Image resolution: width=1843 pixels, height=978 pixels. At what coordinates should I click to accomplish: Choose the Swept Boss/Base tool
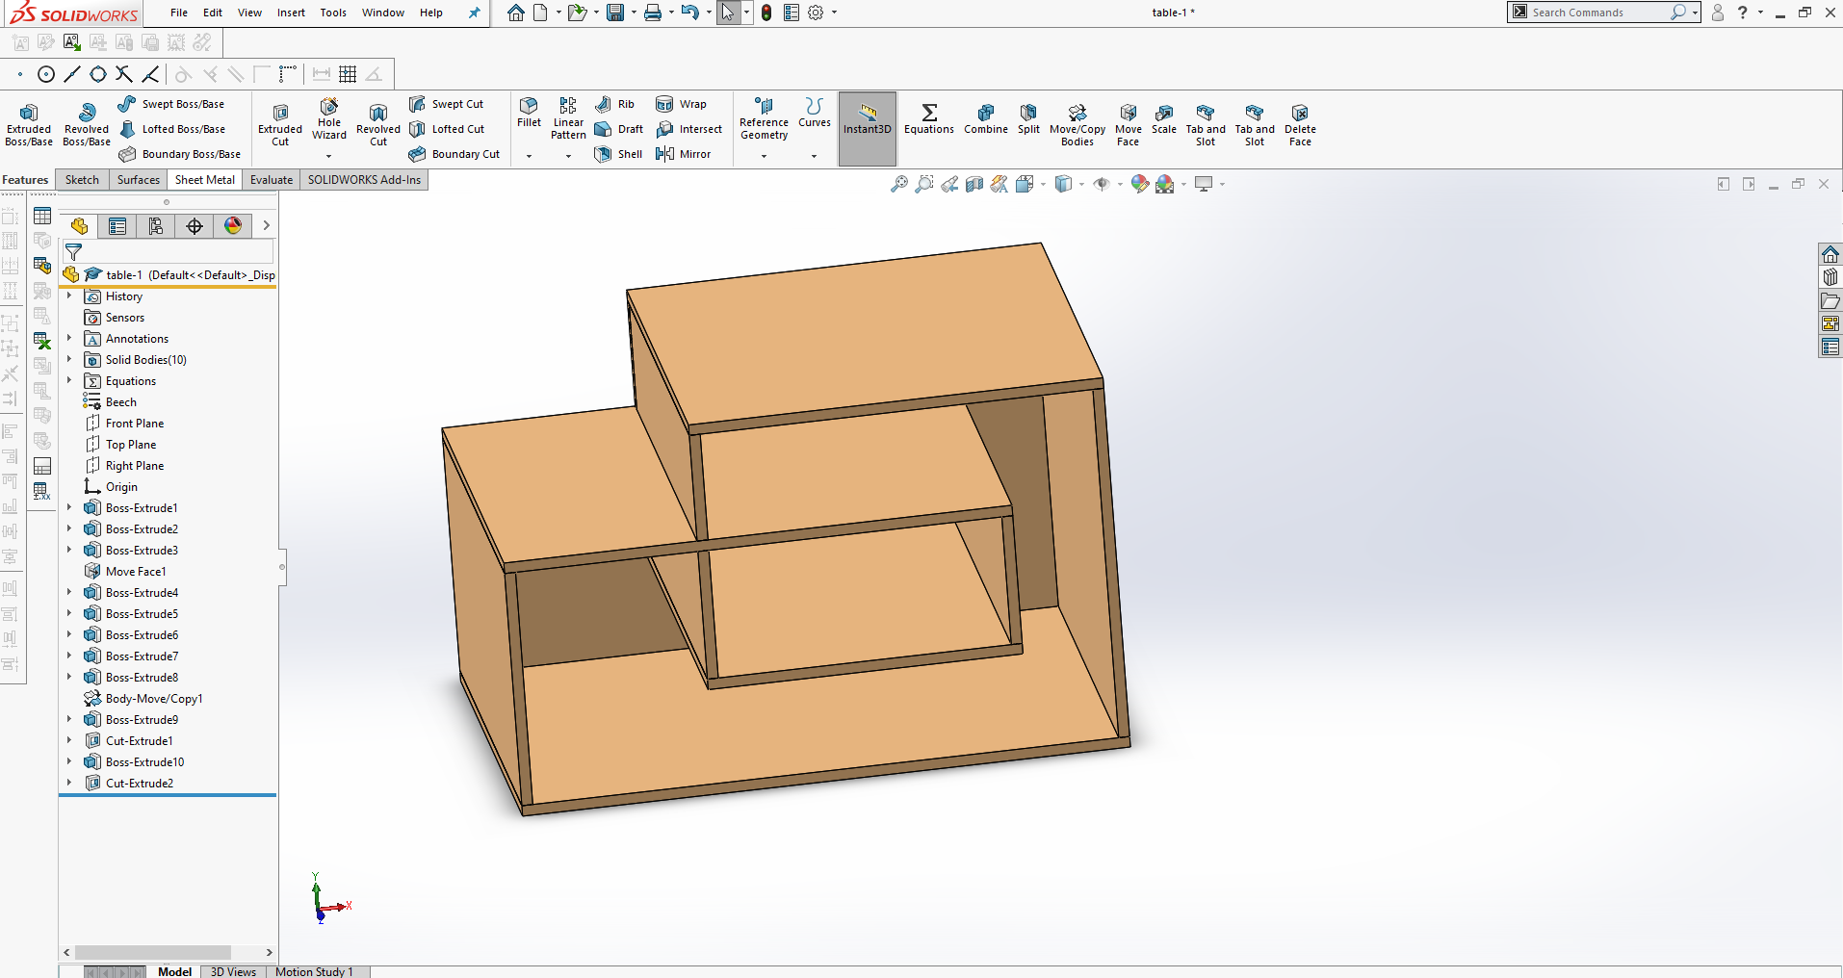(171, 104)
